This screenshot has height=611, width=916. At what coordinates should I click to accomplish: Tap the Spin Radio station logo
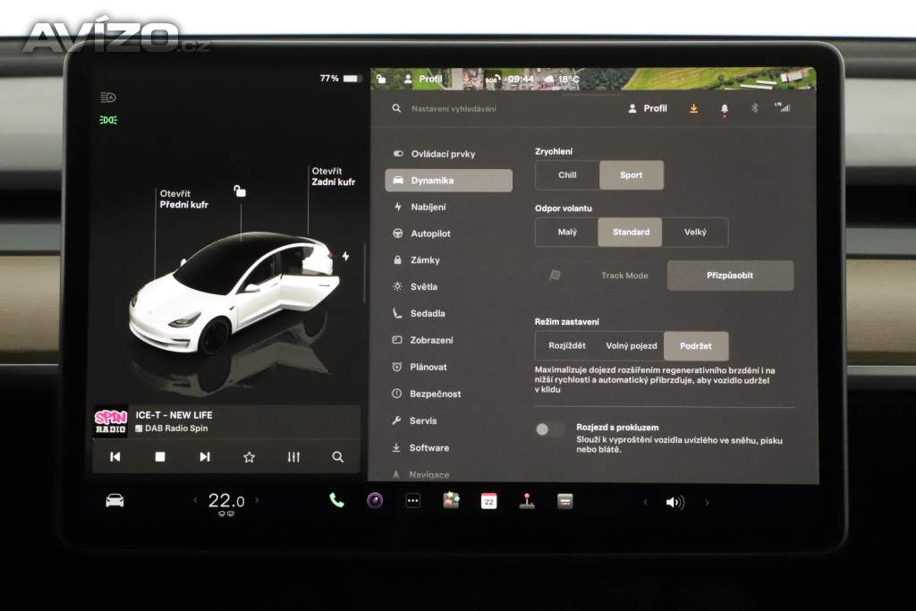pyautogui.click(x=110, y=421)
